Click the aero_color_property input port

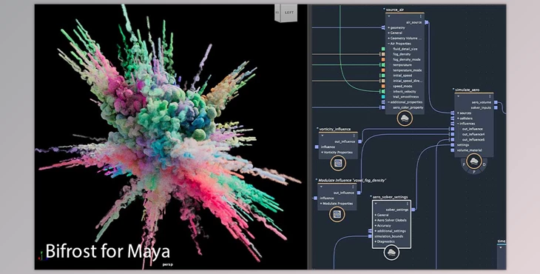click(383, 107)
